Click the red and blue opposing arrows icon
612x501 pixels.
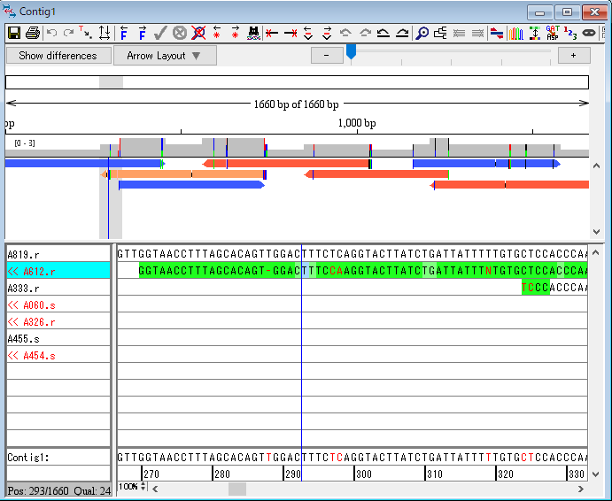tap(497, 33)
